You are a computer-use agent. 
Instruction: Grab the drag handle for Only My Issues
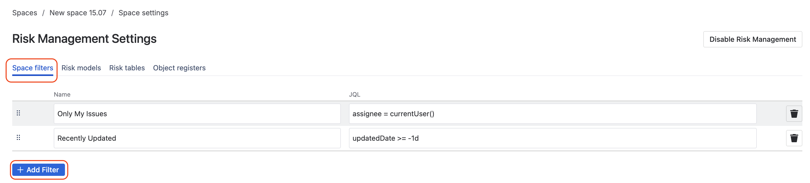click(18, 113)
